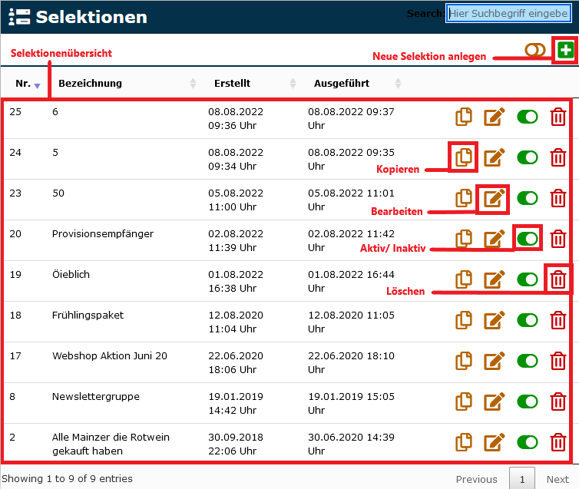This screenshot has height=489, width=579.
Task: Sort by Bezeichnung column header
Action: coord(90,84)
